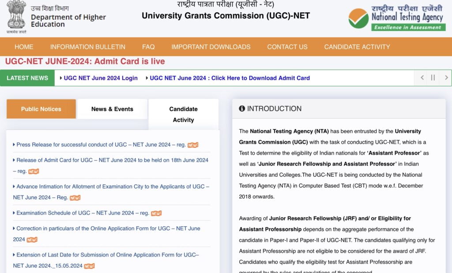Click the info icon beside INTRODUCTION
The height and width of the screenshot is (273, 452).
[x=242, y=109]
